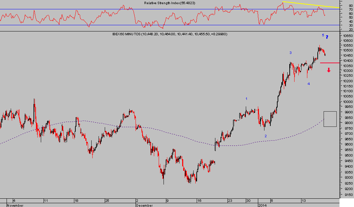Select the blue wave 2 label below the January low
The height and width of the screenshot is (207, 354).
[265, 136]
